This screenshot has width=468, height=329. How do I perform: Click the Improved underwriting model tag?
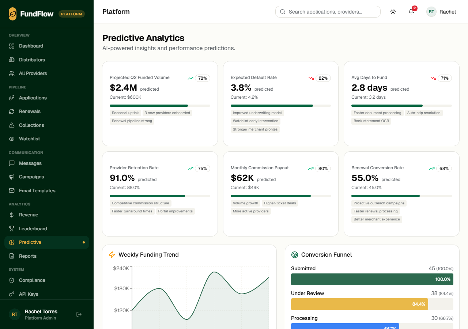(257, 113)
